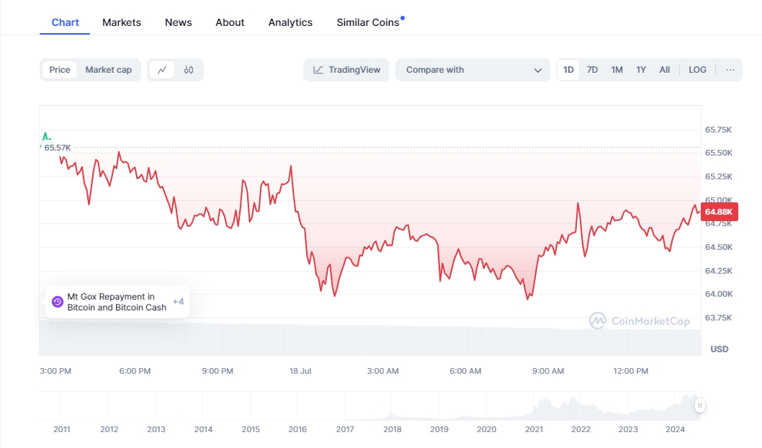
Task: Open the Analytics tab
Action: (x=290, y=22)
